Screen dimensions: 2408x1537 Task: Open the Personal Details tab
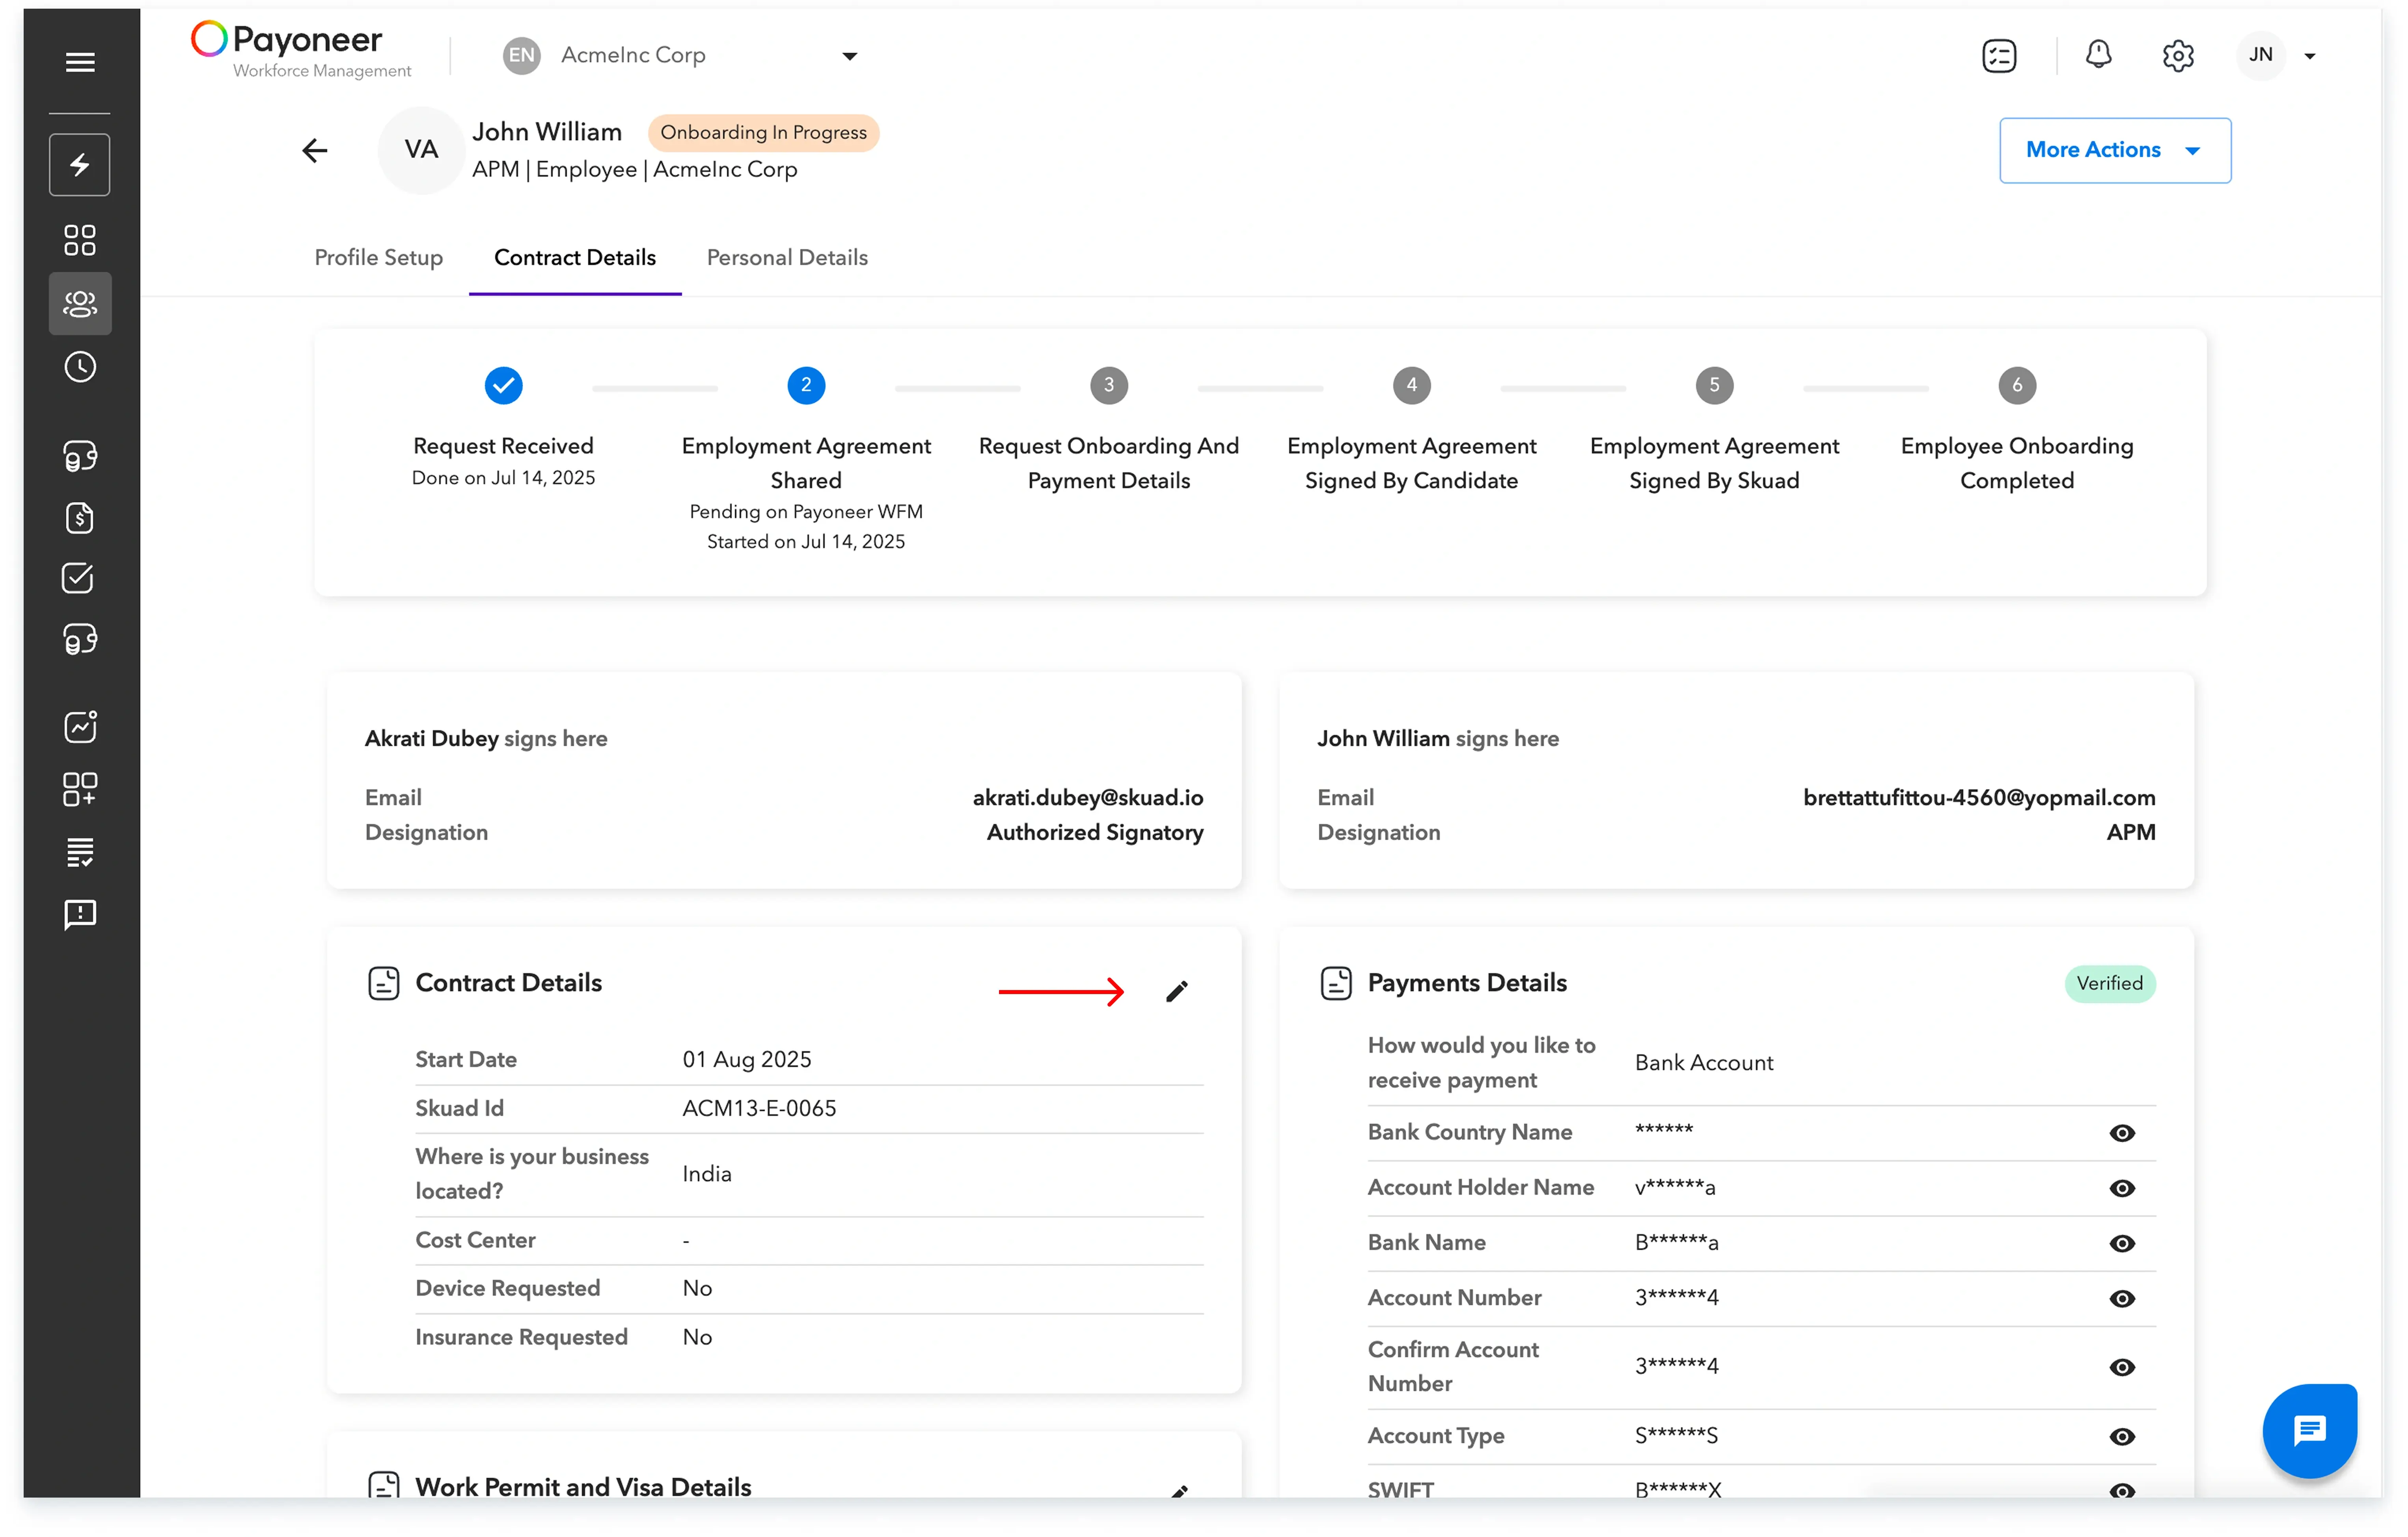point(787,257)
